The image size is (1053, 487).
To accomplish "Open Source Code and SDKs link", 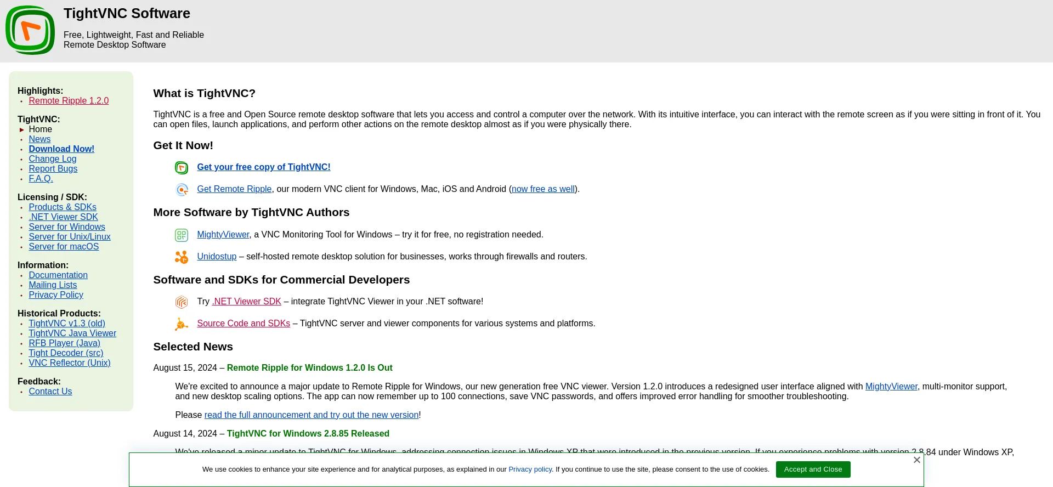I will tap(244, 324).
